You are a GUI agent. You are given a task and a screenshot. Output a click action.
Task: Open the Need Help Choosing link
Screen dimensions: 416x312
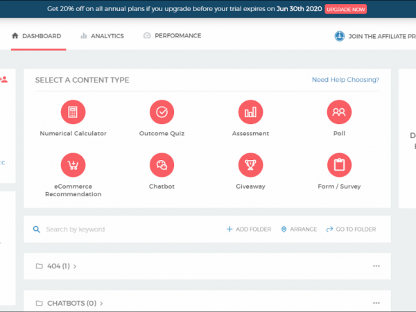click(x=345, y=80)
